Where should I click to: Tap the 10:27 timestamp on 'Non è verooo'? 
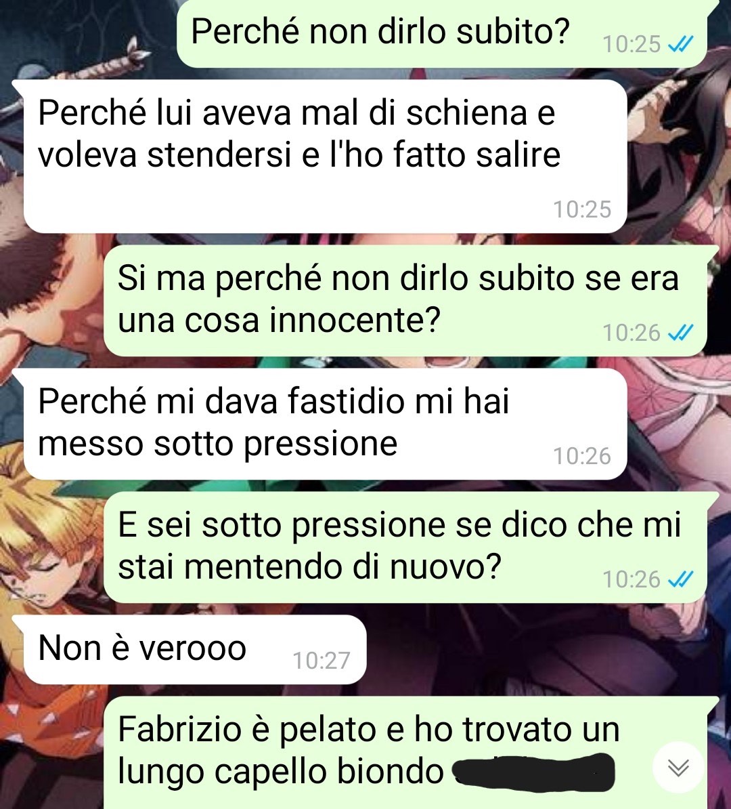point(321,661)
